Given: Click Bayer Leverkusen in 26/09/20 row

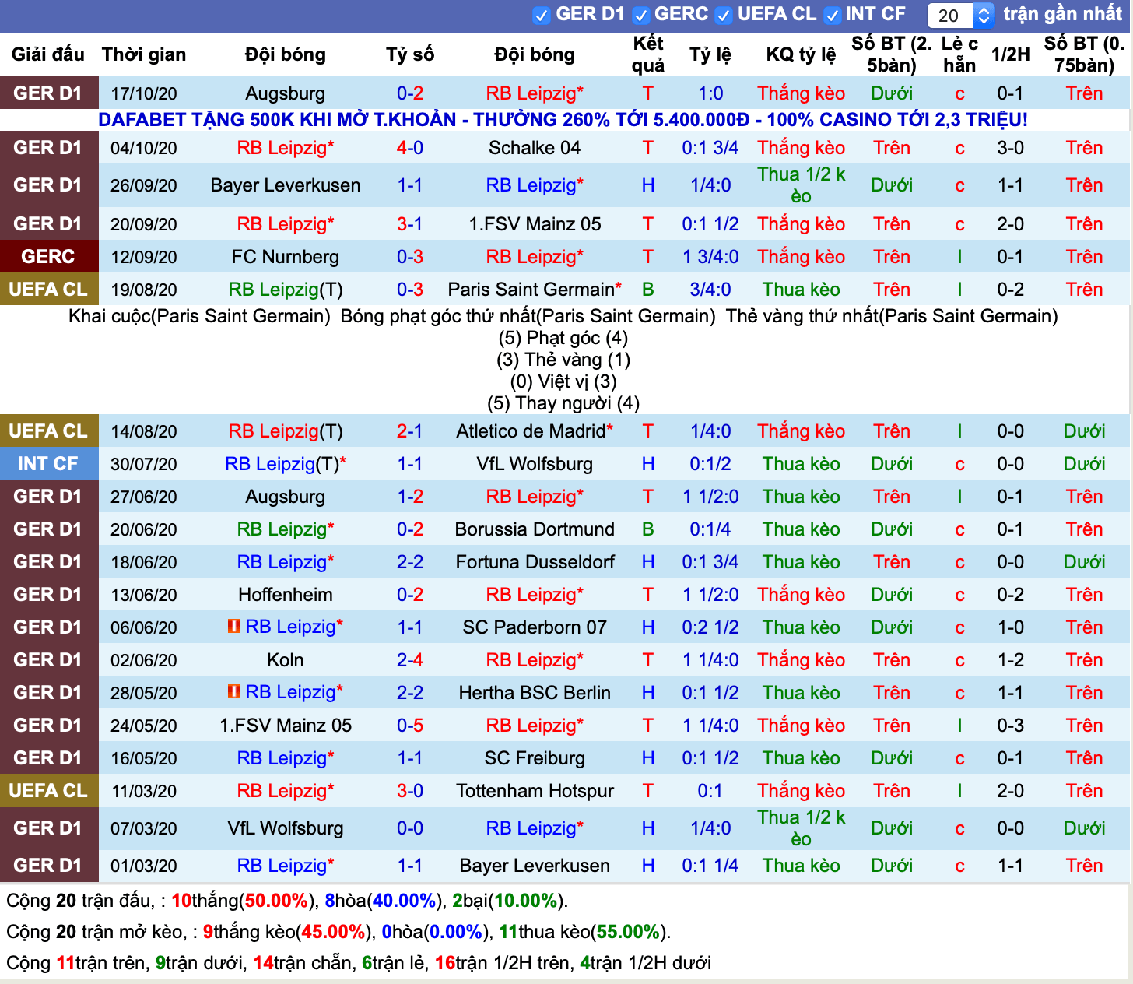Looking at the screenshot, I should (x=286, y=185).
